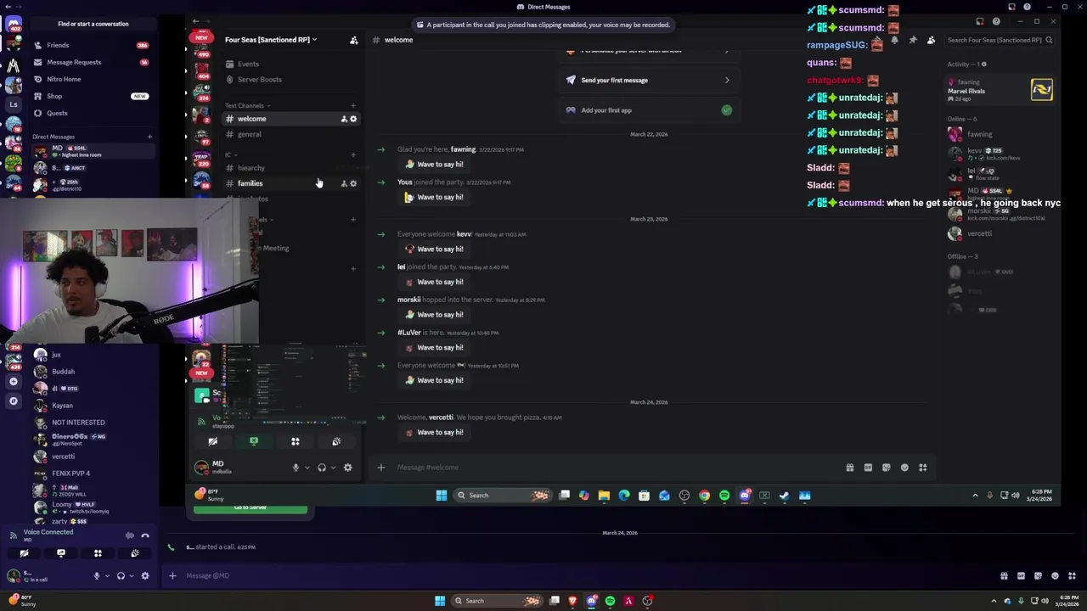Image resolution: width=1087 pixels, height=611 pixels.
Task: Open notification settings bell in welcome header
Action: (894, 40)
